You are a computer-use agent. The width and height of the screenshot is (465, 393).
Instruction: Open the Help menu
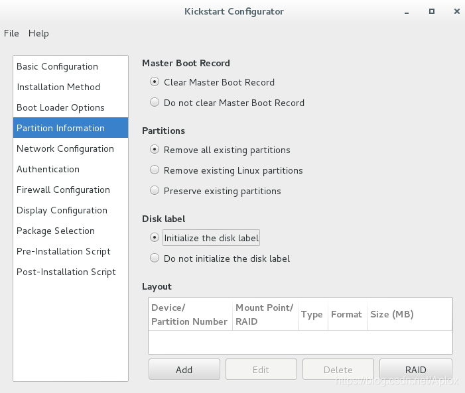(38, 33)
